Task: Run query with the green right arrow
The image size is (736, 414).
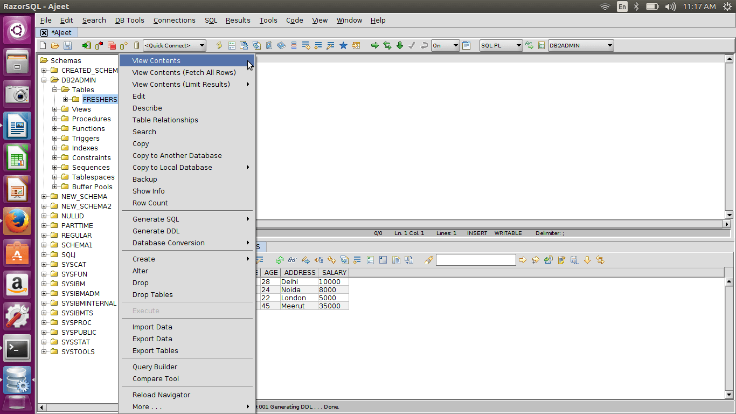Action: pyautogui.click(x=375, y=46)
